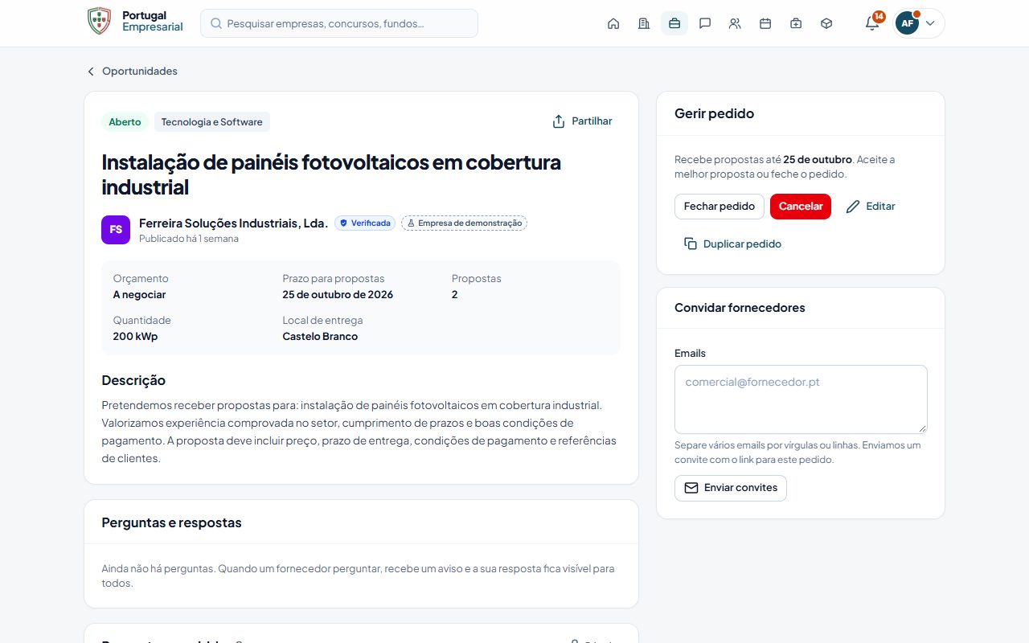The height and width of the screenshot is (643, 1029).
Task: Focus the company search field
Action: coord(339,23)
